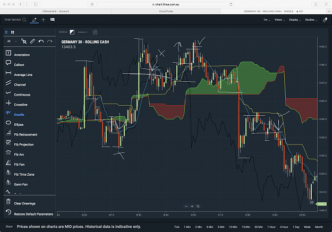Switch to Germany 30 Rolling Cash tab

tap(274, 11)
